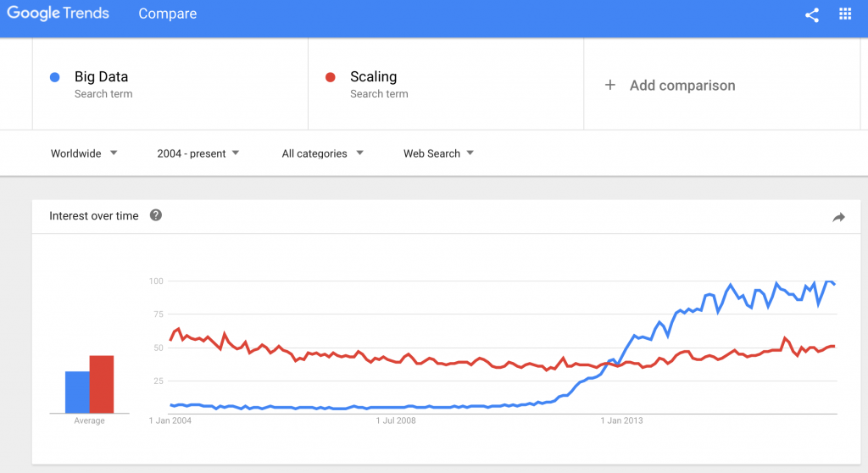The width and height of the screenshot is (868, 473).
Task: Open the Worldwide region dropdown
Action: tap(84, 153)
